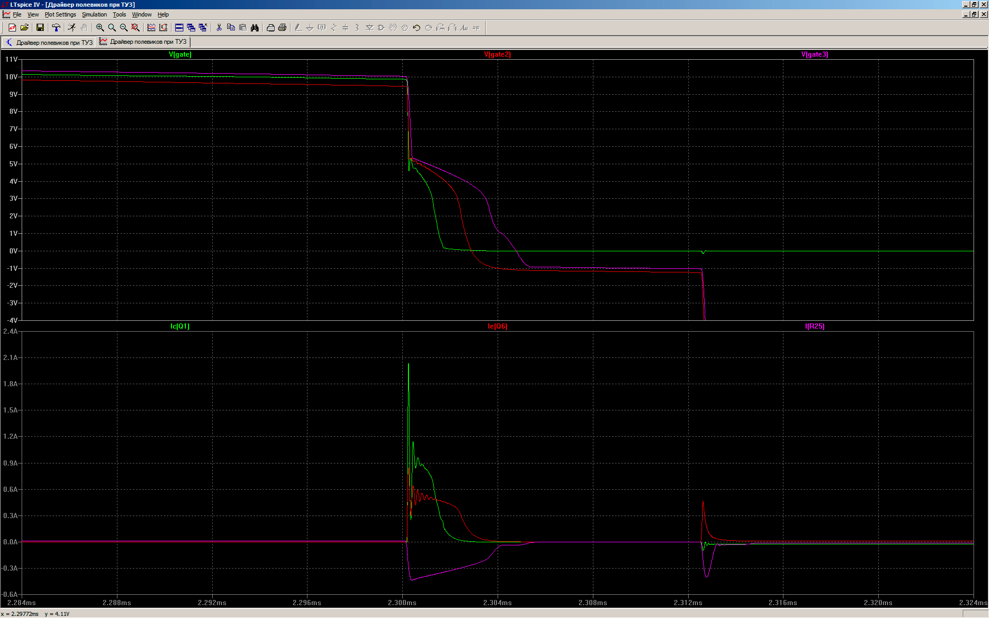This screenshot has height=618, width=989.
Task: Click the Ic(Q1) trace label
Action: pos(180,327)
